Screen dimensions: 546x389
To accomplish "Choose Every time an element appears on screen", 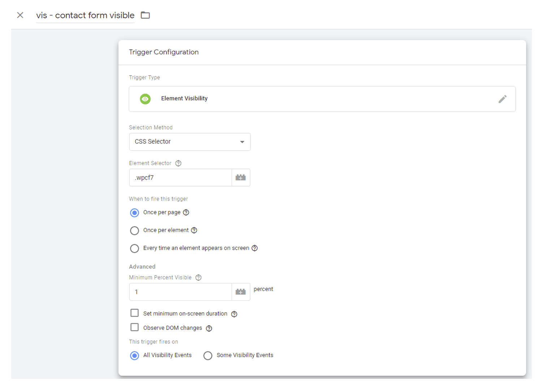I will tap(134, 248).
